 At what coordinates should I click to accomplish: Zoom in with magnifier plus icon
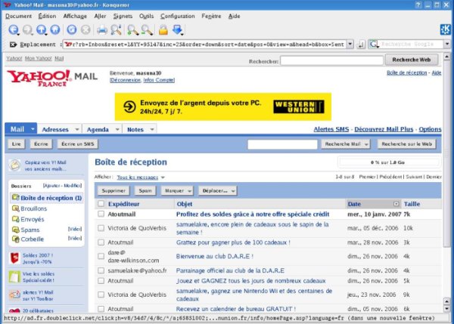pos(133,29)
